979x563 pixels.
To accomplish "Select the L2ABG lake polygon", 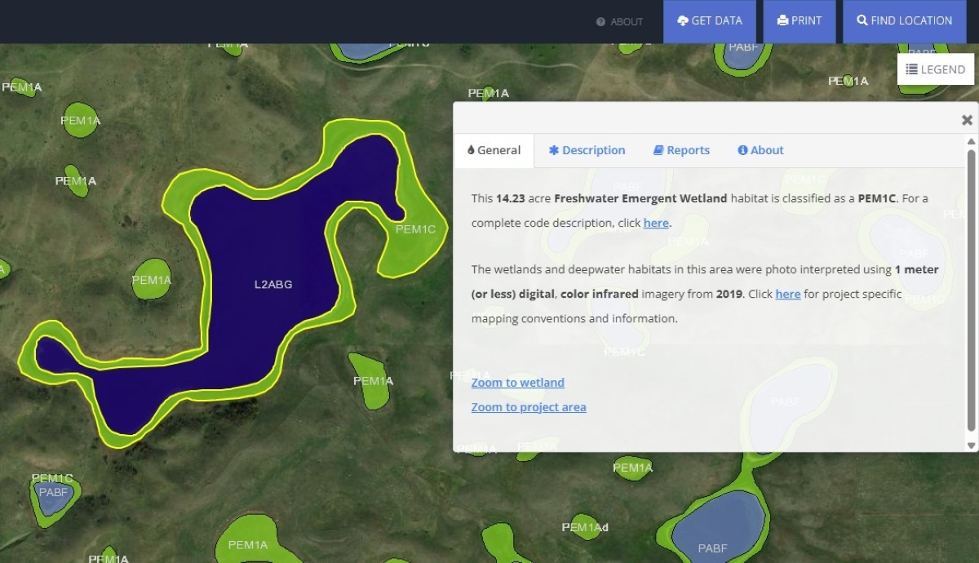I will [x=272, y=285].
